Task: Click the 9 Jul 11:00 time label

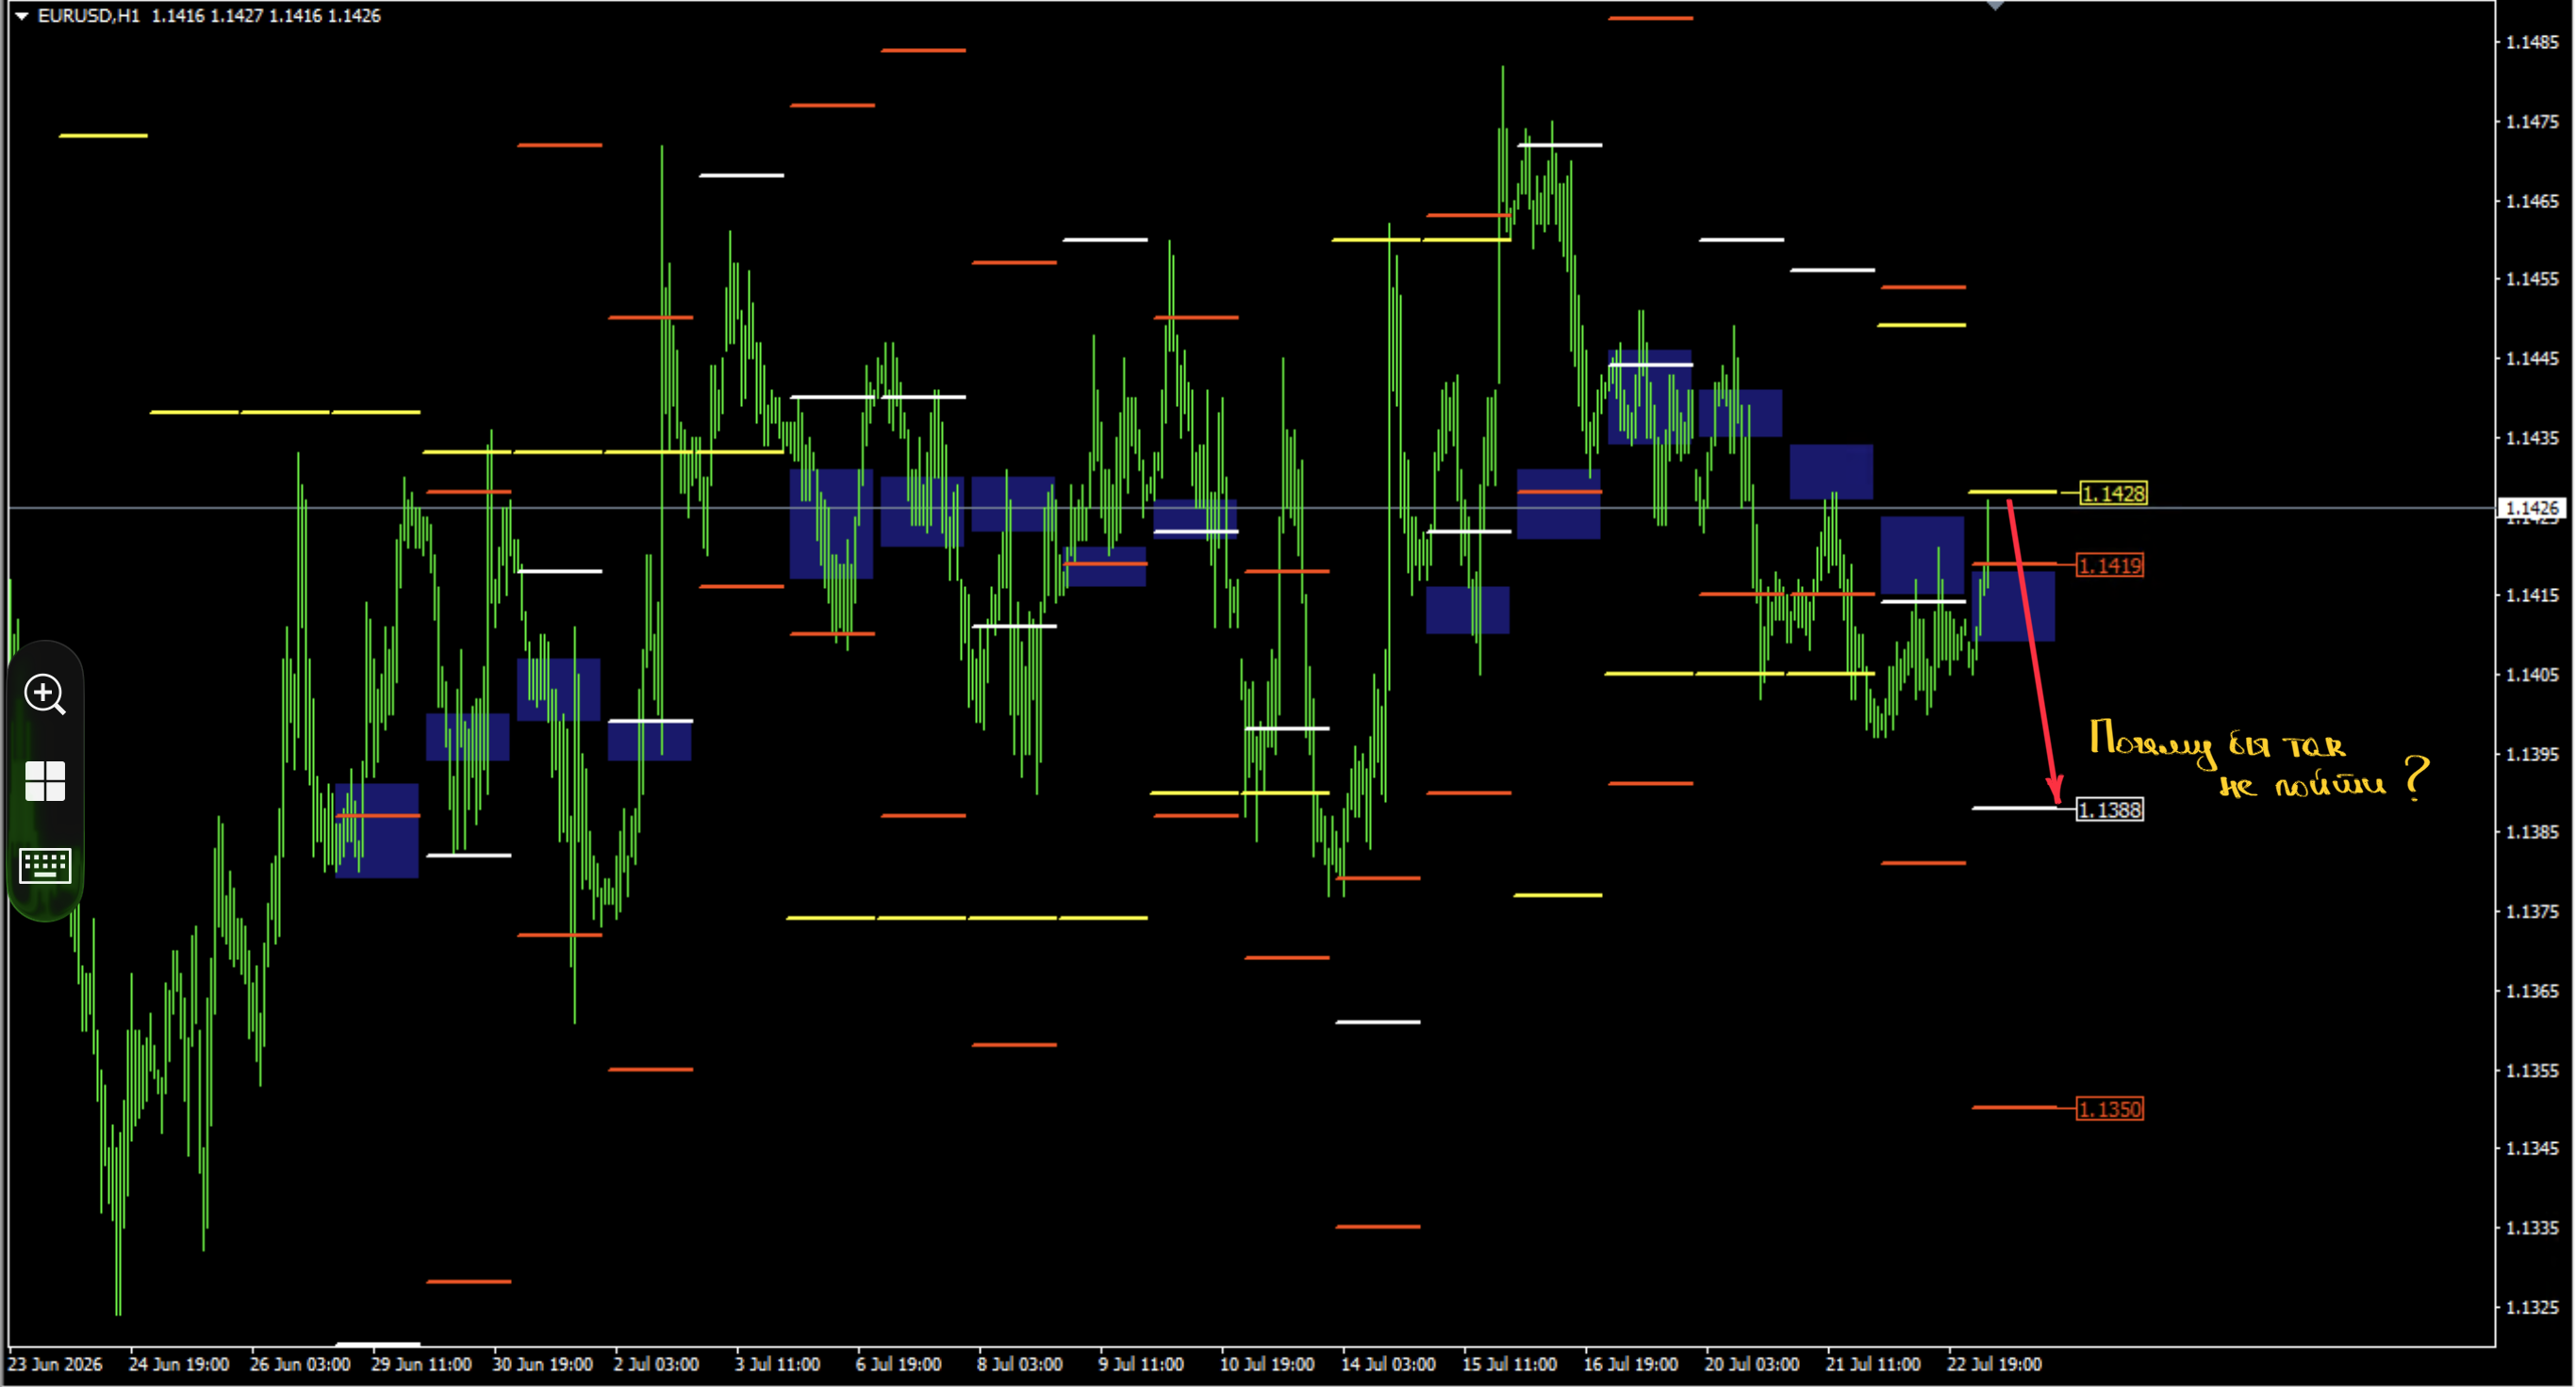Action: click(x=1141, y=1364)
